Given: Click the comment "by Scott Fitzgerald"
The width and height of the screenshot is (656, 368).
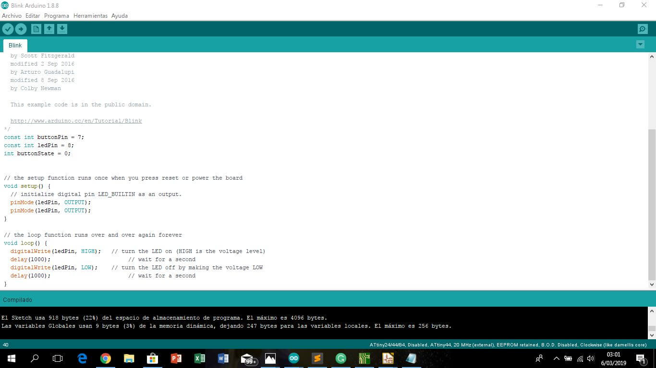Looking at the screenshot, I should (42, 56).
